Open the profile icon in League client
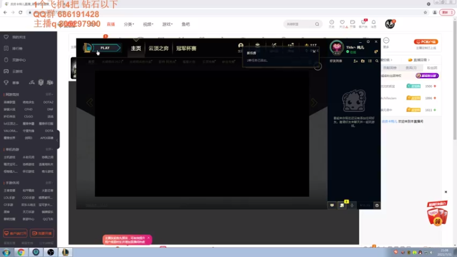Viewport: 457px width, 257px height. (240, 46)
